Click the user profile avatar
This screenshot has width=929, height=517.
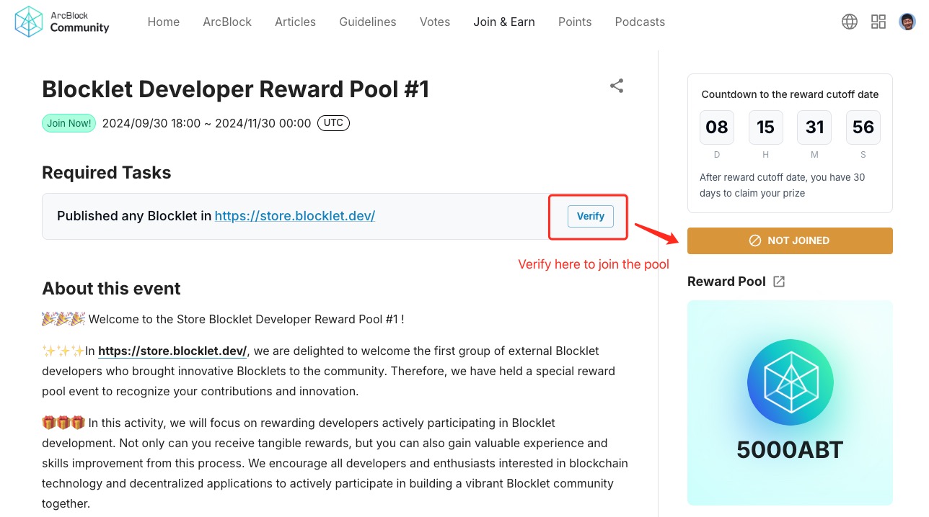[x=907, y=22]
